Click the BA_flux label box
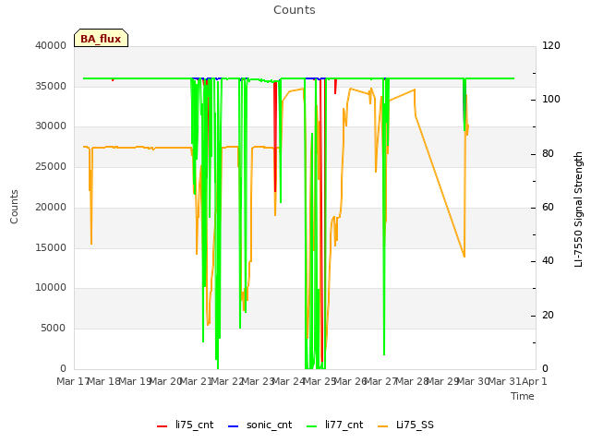Image resolution: width=591 pixels, height=443 pixels. click(101, 38)
